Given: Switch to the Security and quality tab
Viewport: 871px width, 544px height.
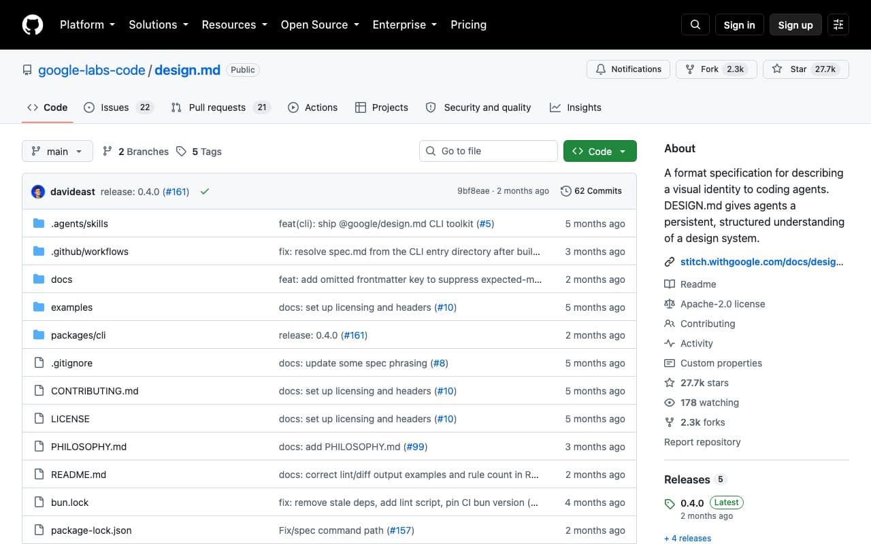Looking at the screenshot, I should 478,107.
